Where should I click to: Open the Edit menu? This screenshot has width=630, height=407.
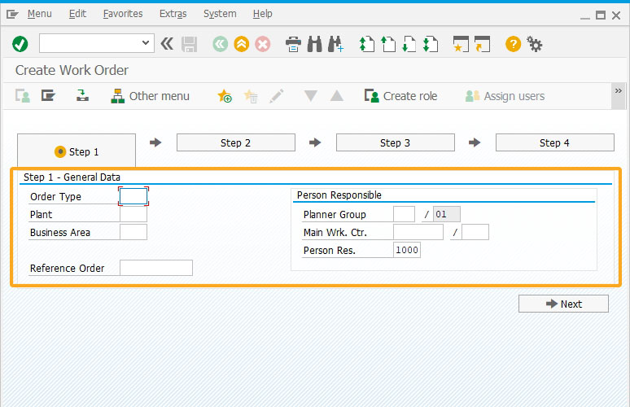click(x=77, y=14)
